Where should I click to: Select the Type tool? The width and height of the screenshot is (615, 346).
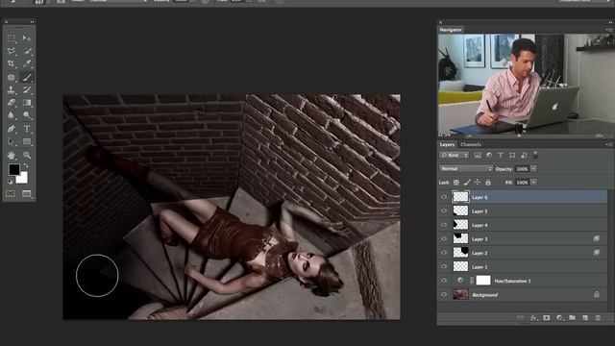tap(27, 129)
